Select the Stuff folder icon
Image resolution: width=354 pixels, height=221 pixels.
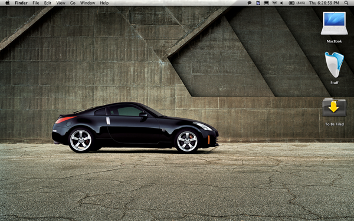click(x=334, y=64)
